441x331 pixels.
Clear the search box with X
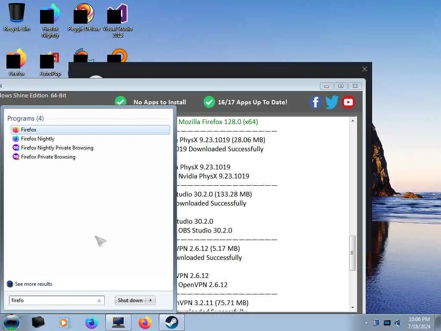(99, 300)
